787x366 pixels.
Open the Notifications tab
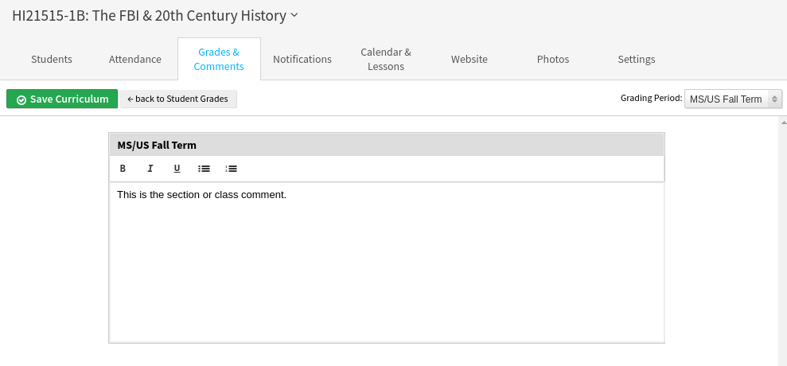tap(302, 59)
